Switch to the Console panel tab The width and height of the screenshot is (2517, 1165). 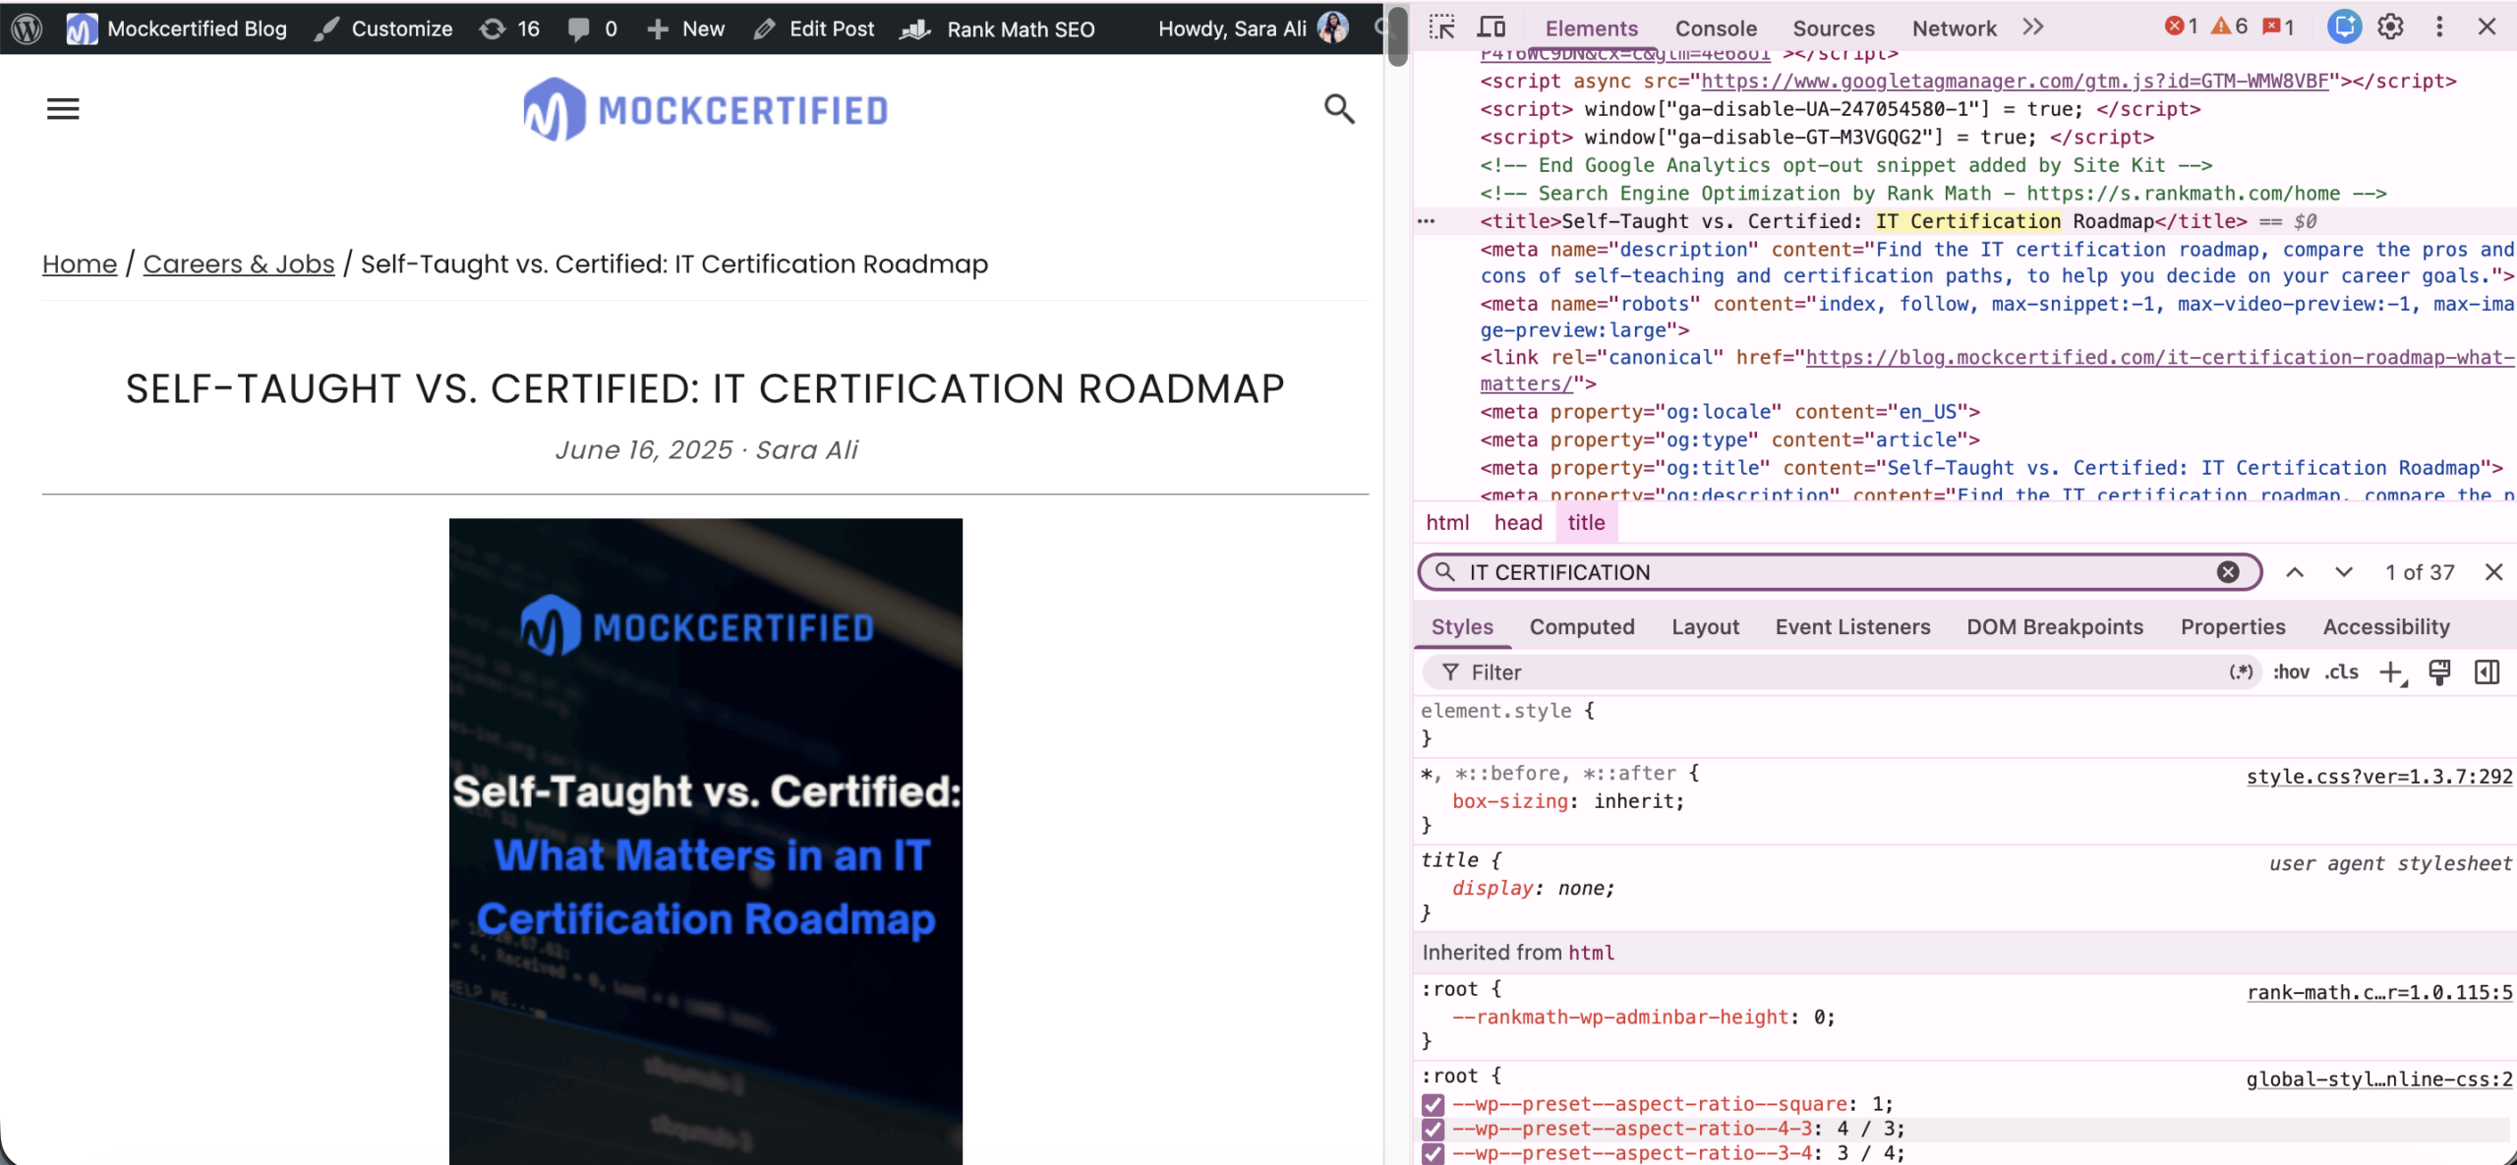pos(1716,29)
